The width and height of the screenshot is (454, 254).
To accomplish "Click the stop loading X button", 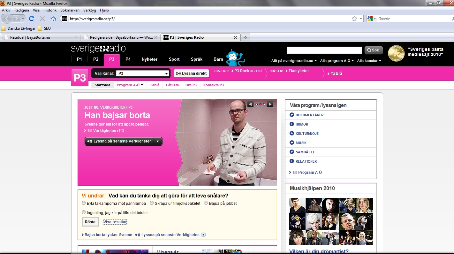I will tap(42, 19).
